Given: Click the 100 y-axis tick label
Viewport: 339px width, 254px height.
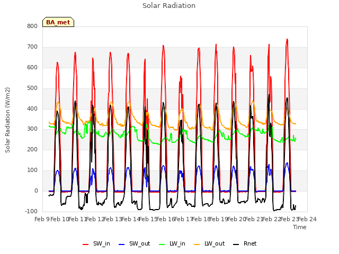Looking at the screenshot, I should [32, 170].
